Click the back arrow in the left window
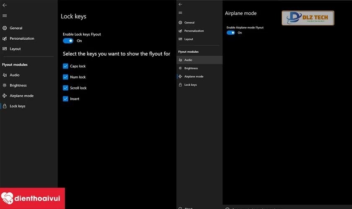 [5, 5]
